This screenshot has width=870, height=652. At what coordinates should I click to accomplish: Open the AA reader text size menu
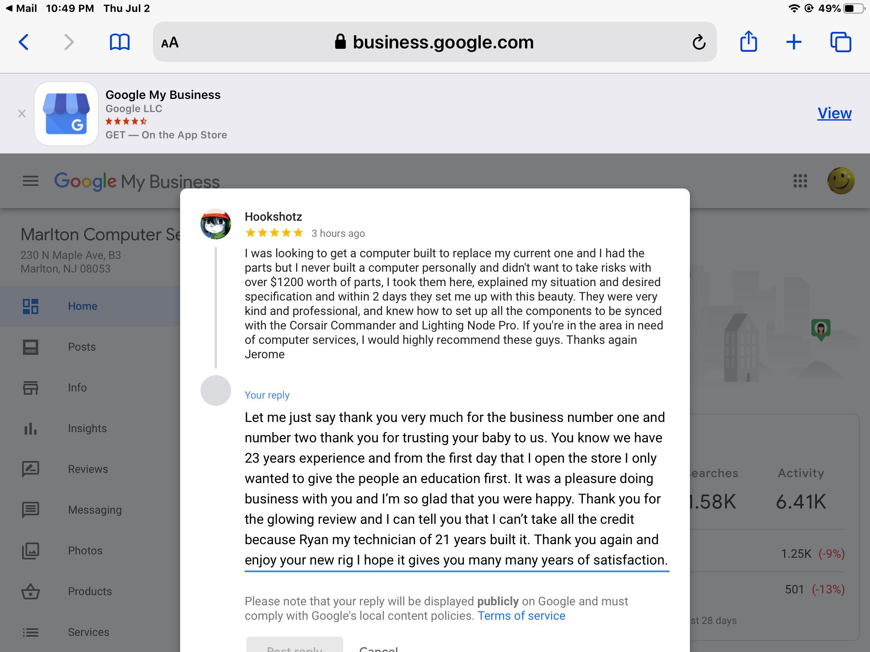(x=170, y=42)
